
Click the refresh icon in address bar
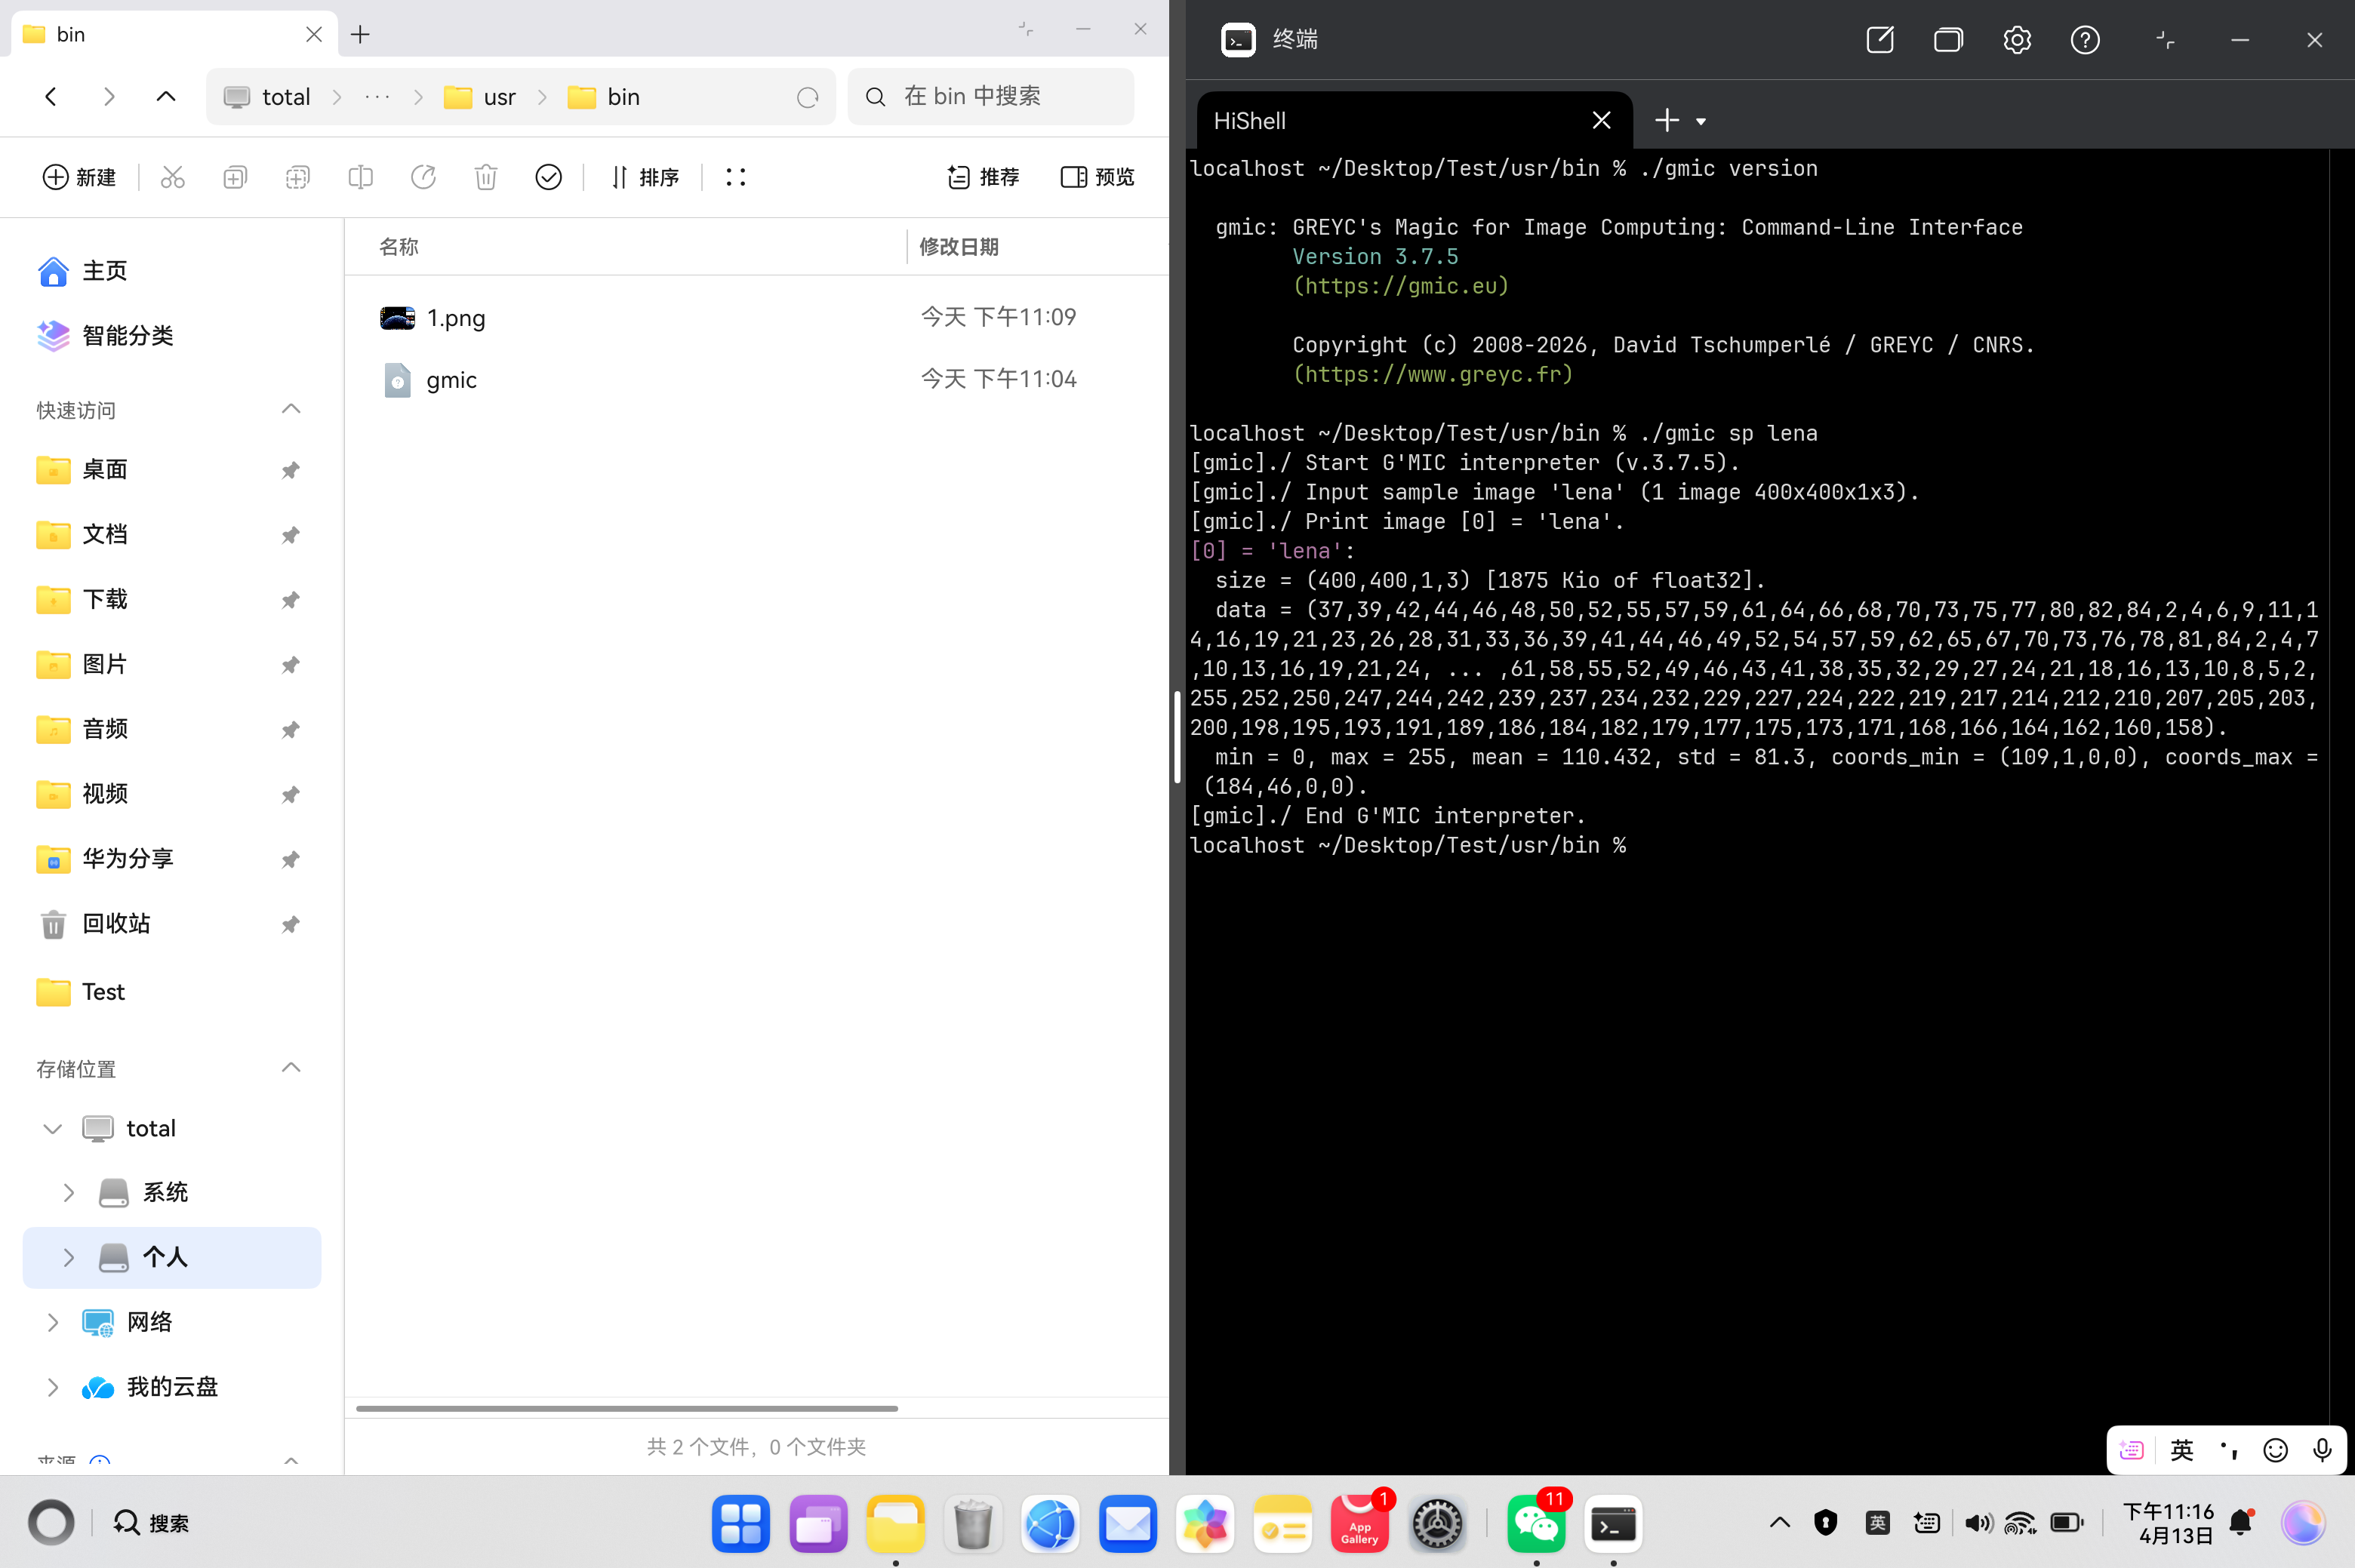808,97
